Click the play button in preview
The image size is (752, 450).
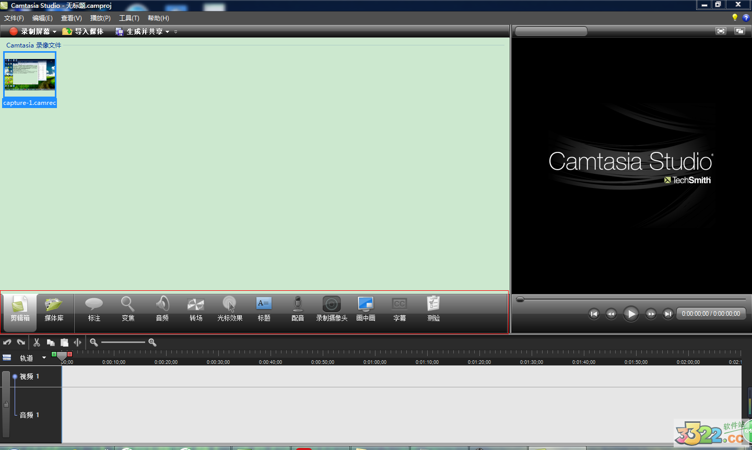[x=631, y=314]
